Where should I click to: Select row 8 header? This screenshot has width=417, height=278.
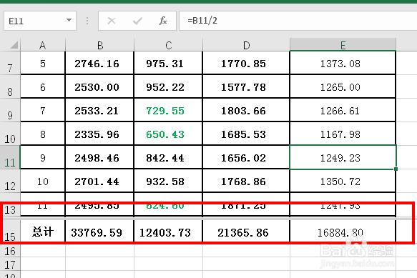tap(10, 86)
